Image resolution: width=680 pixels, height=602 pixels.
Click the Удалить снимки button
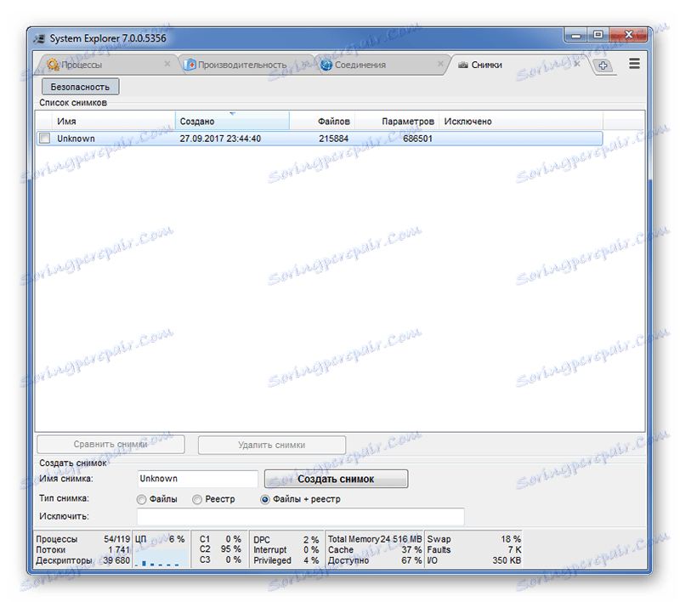point(272,445)
